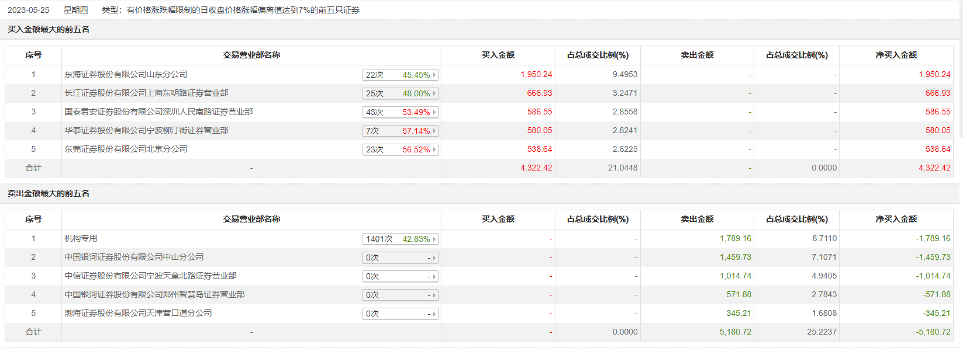Expand 中国银河证券郑州智慧岛 0次 dropdown
This screenshot has height=348, width=963.
pyautogui.click(x=434, y=295)
